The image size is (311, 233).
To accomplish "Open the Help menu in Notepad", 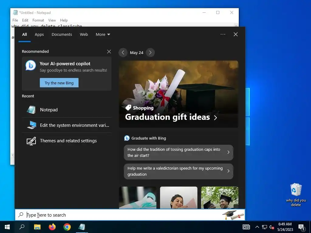I will tap(64, 20).
